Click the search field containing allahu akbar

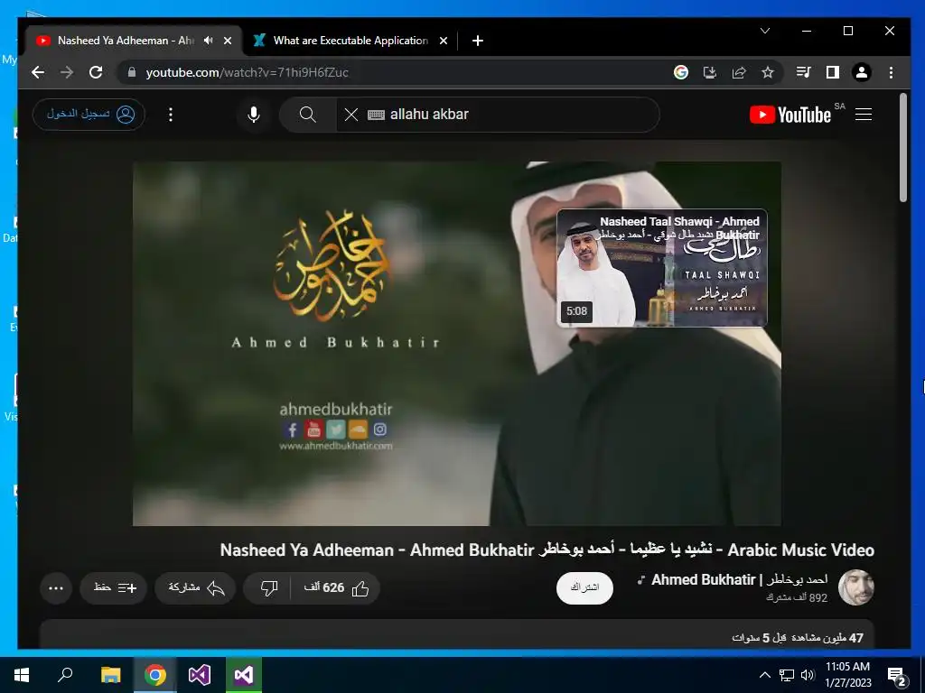point(498,115)
